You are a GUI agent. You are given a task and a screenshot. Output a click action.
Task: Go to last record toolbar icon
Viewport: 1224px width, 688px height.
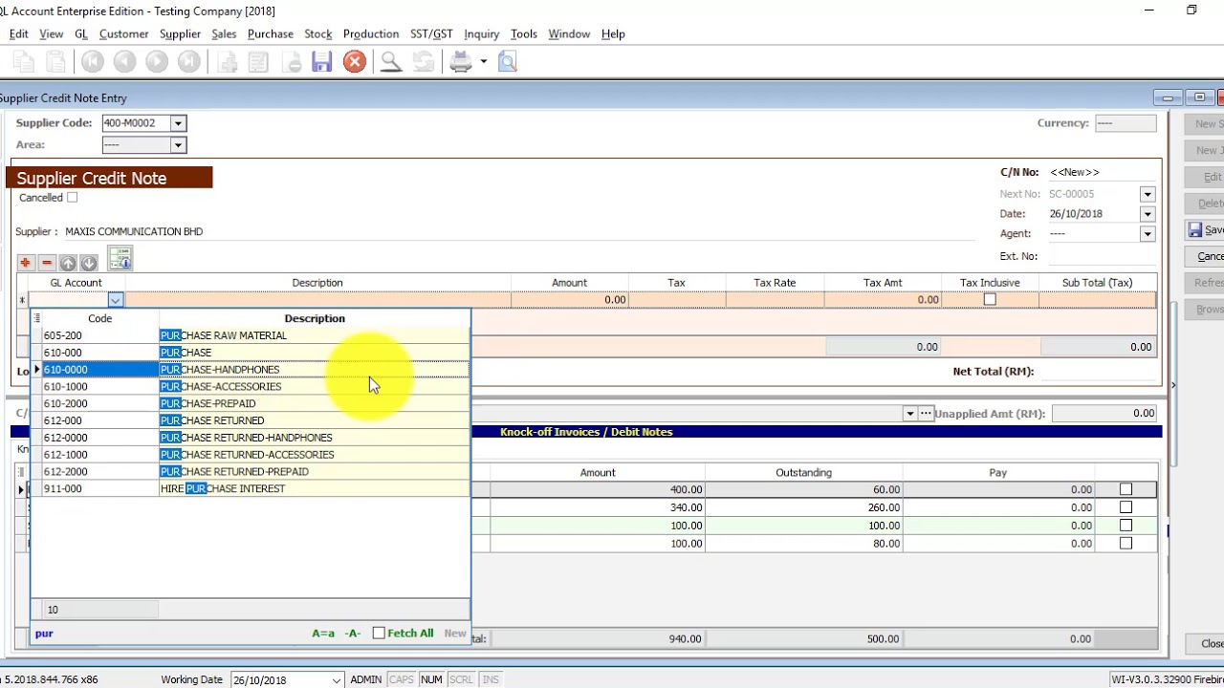(x=189, y=62)
